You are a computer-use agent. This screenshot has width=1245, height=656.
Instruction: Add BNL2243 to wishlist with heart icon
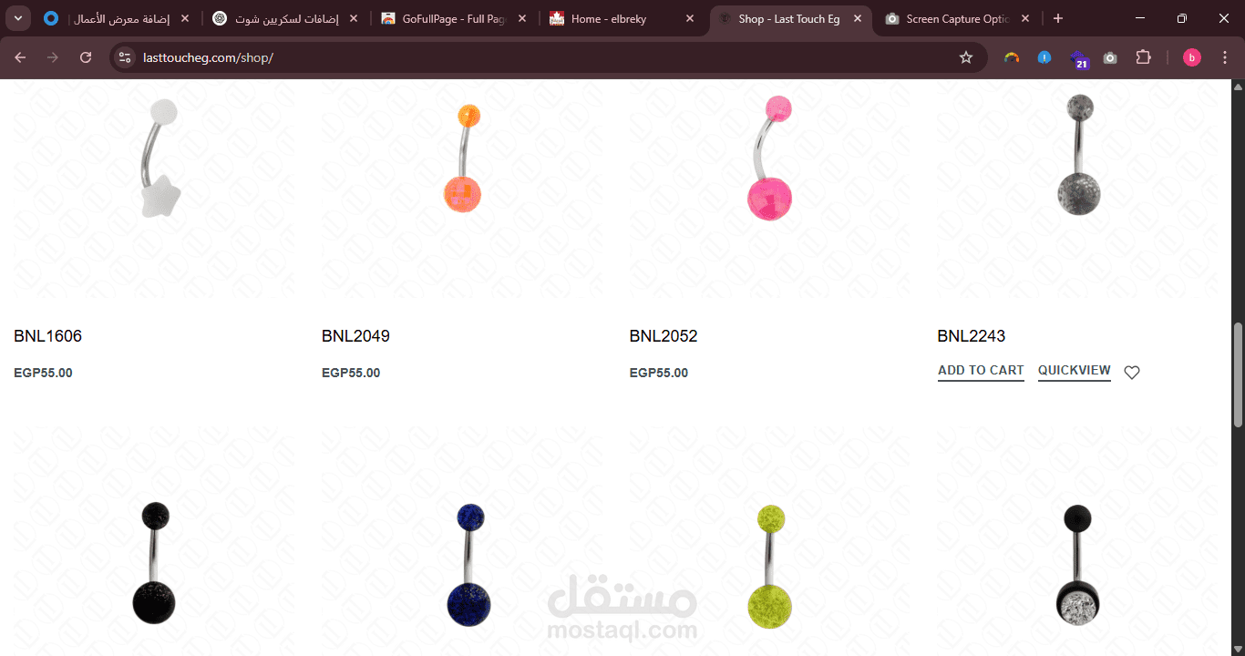(x=1132, y=372)
